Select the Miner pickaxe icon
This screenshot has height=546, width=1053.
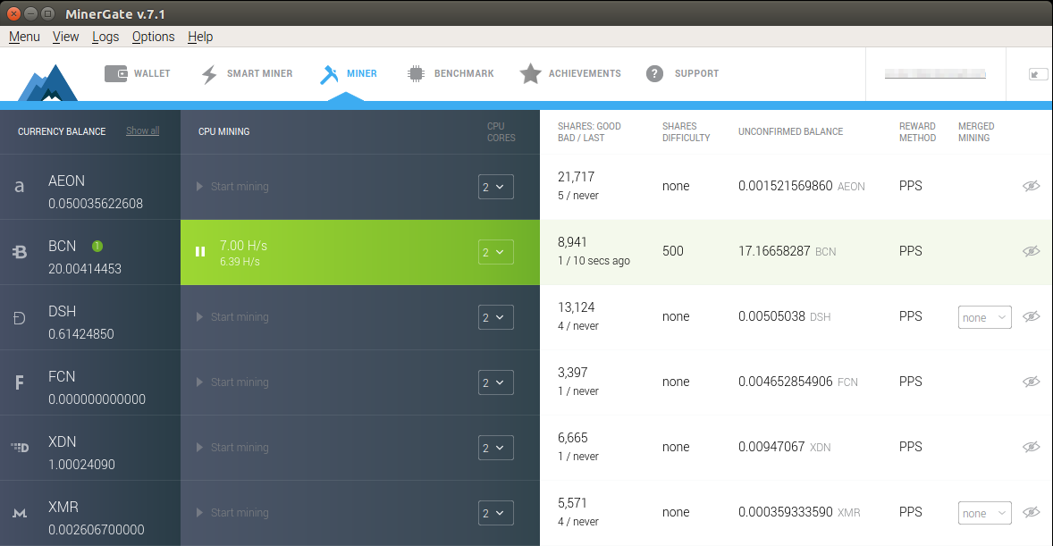pos(329,74)
